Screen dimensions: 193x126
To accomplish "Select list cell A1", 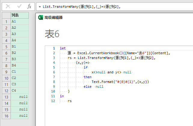I will click(x=20, y=22).
